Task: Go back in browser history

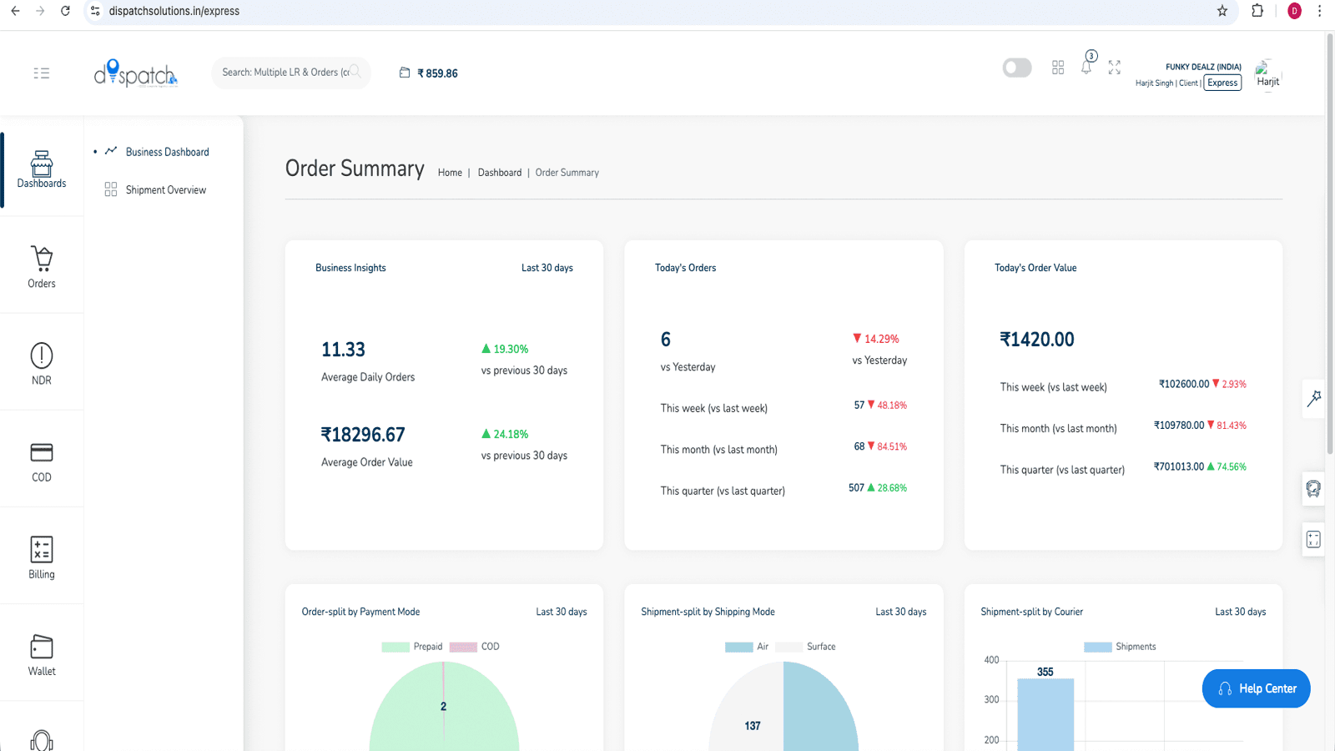Action: point(15,11)
